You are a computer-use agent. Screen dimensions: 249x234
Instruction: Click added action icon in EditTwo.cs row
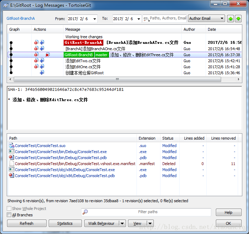pos(42,60)
